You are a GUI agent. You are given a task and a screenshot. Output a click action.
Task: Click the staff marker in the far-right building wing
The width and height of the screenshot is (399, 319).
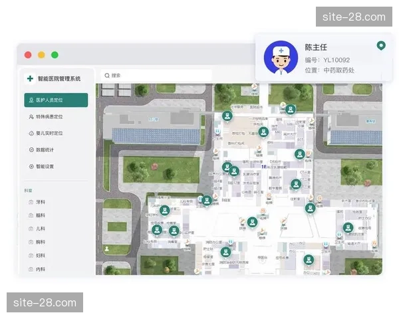click(348, 228)
